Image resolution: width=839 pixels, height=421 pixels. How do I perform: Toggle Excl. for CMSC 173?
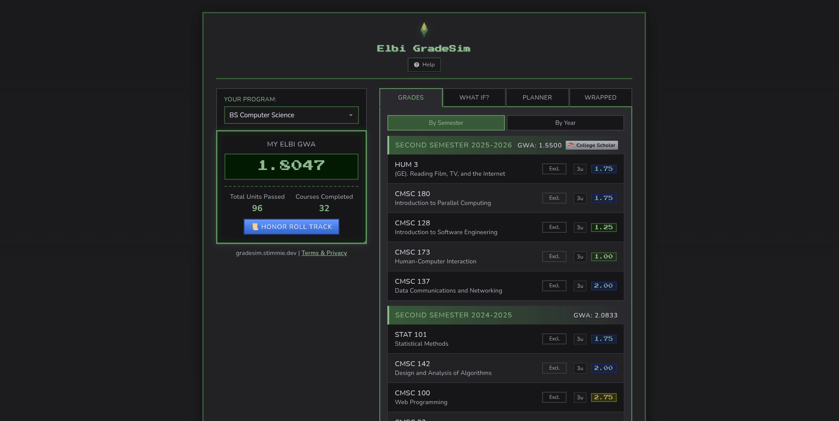pyautogui.click(x=554, y=256)
